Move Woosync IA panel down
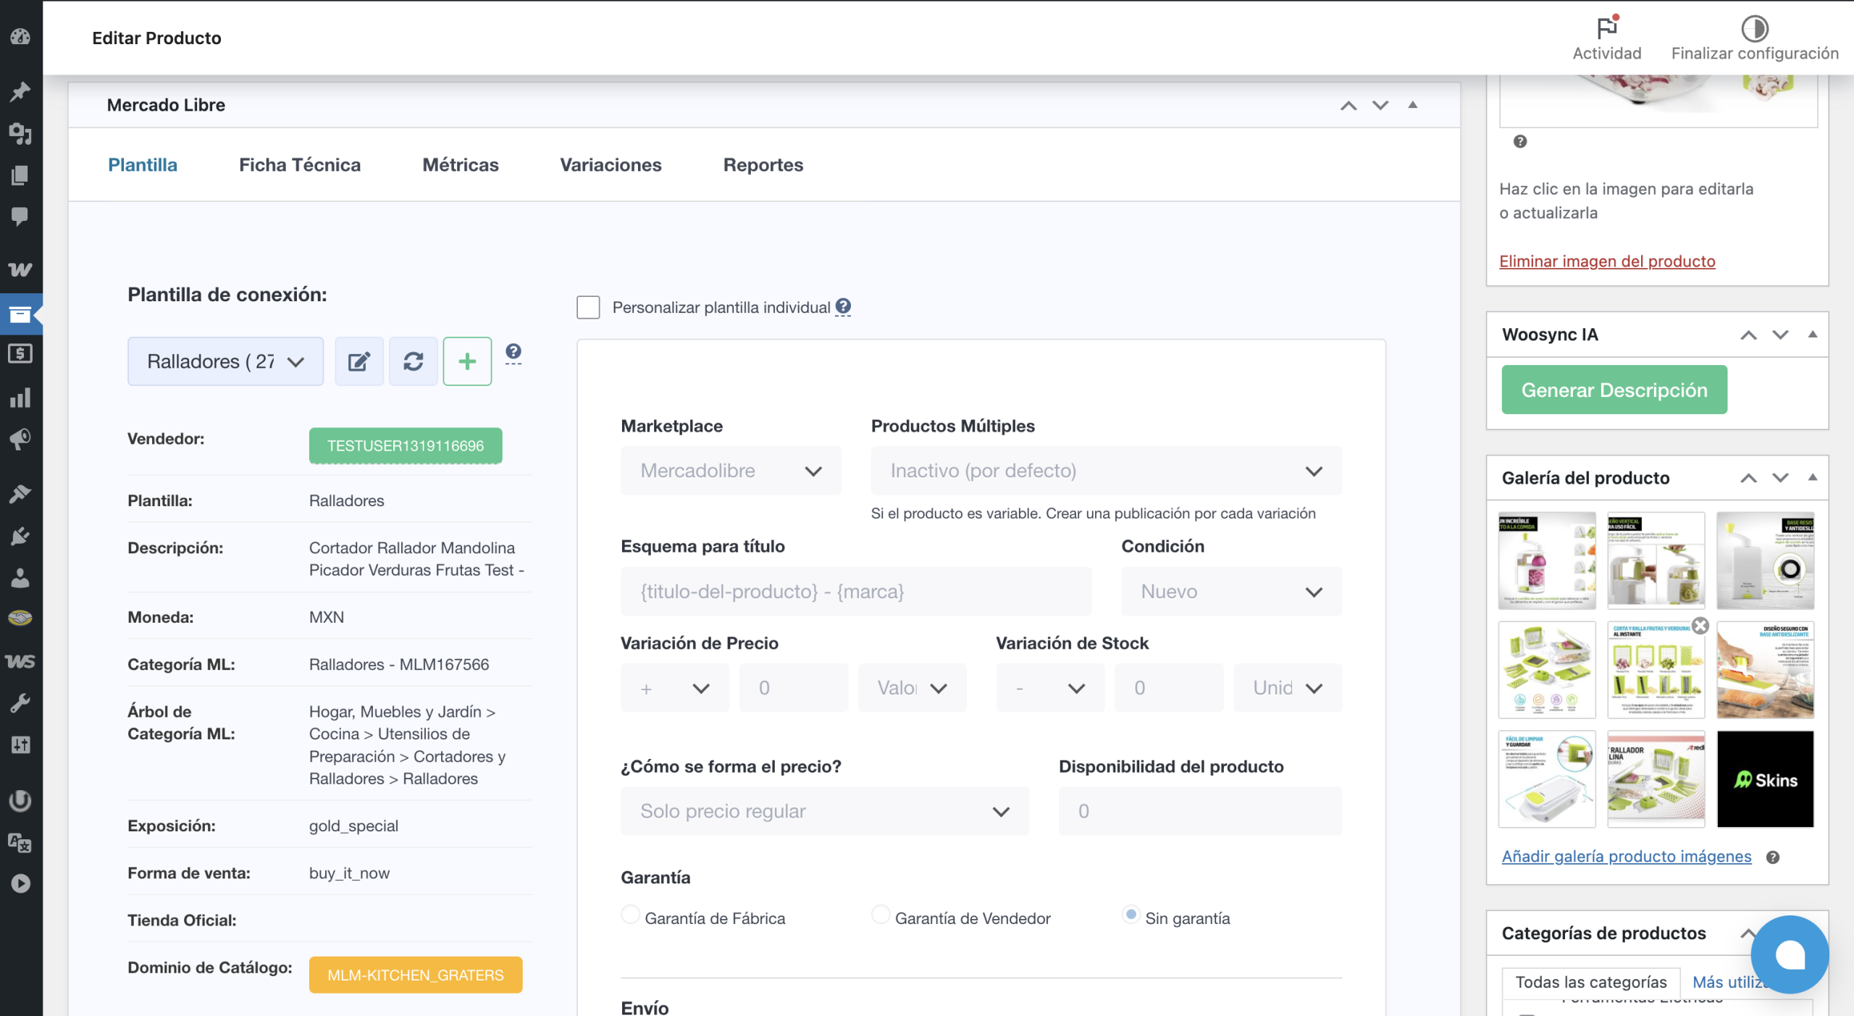The width and height of the screenshot is (1854, 1016). (1780, 335)
